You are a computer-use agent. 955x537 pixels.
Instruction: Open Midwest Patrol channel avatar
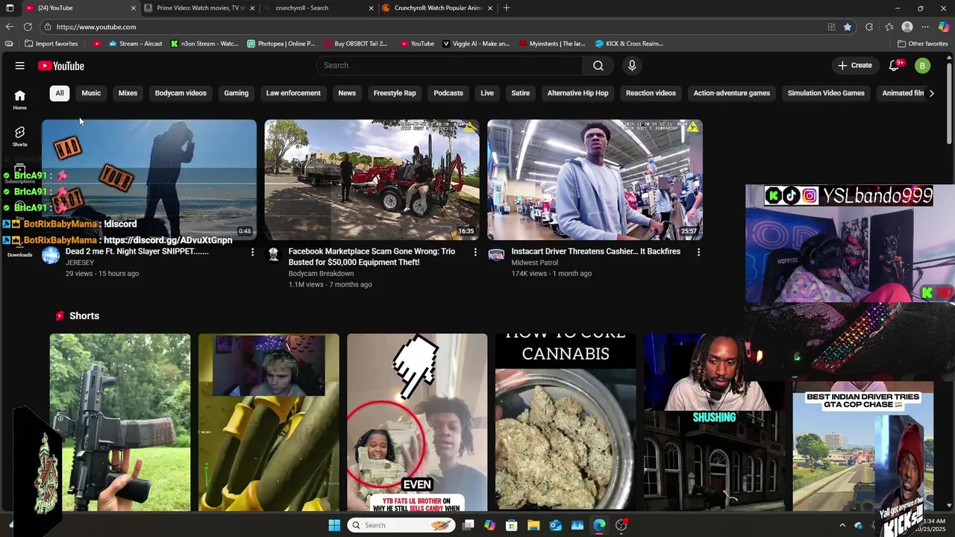point(496,256)
